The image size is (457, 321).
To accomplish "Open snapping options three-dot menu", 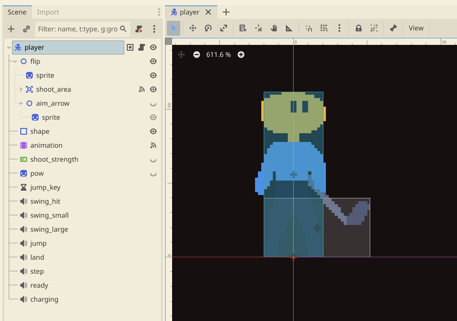I will point(339,28).
